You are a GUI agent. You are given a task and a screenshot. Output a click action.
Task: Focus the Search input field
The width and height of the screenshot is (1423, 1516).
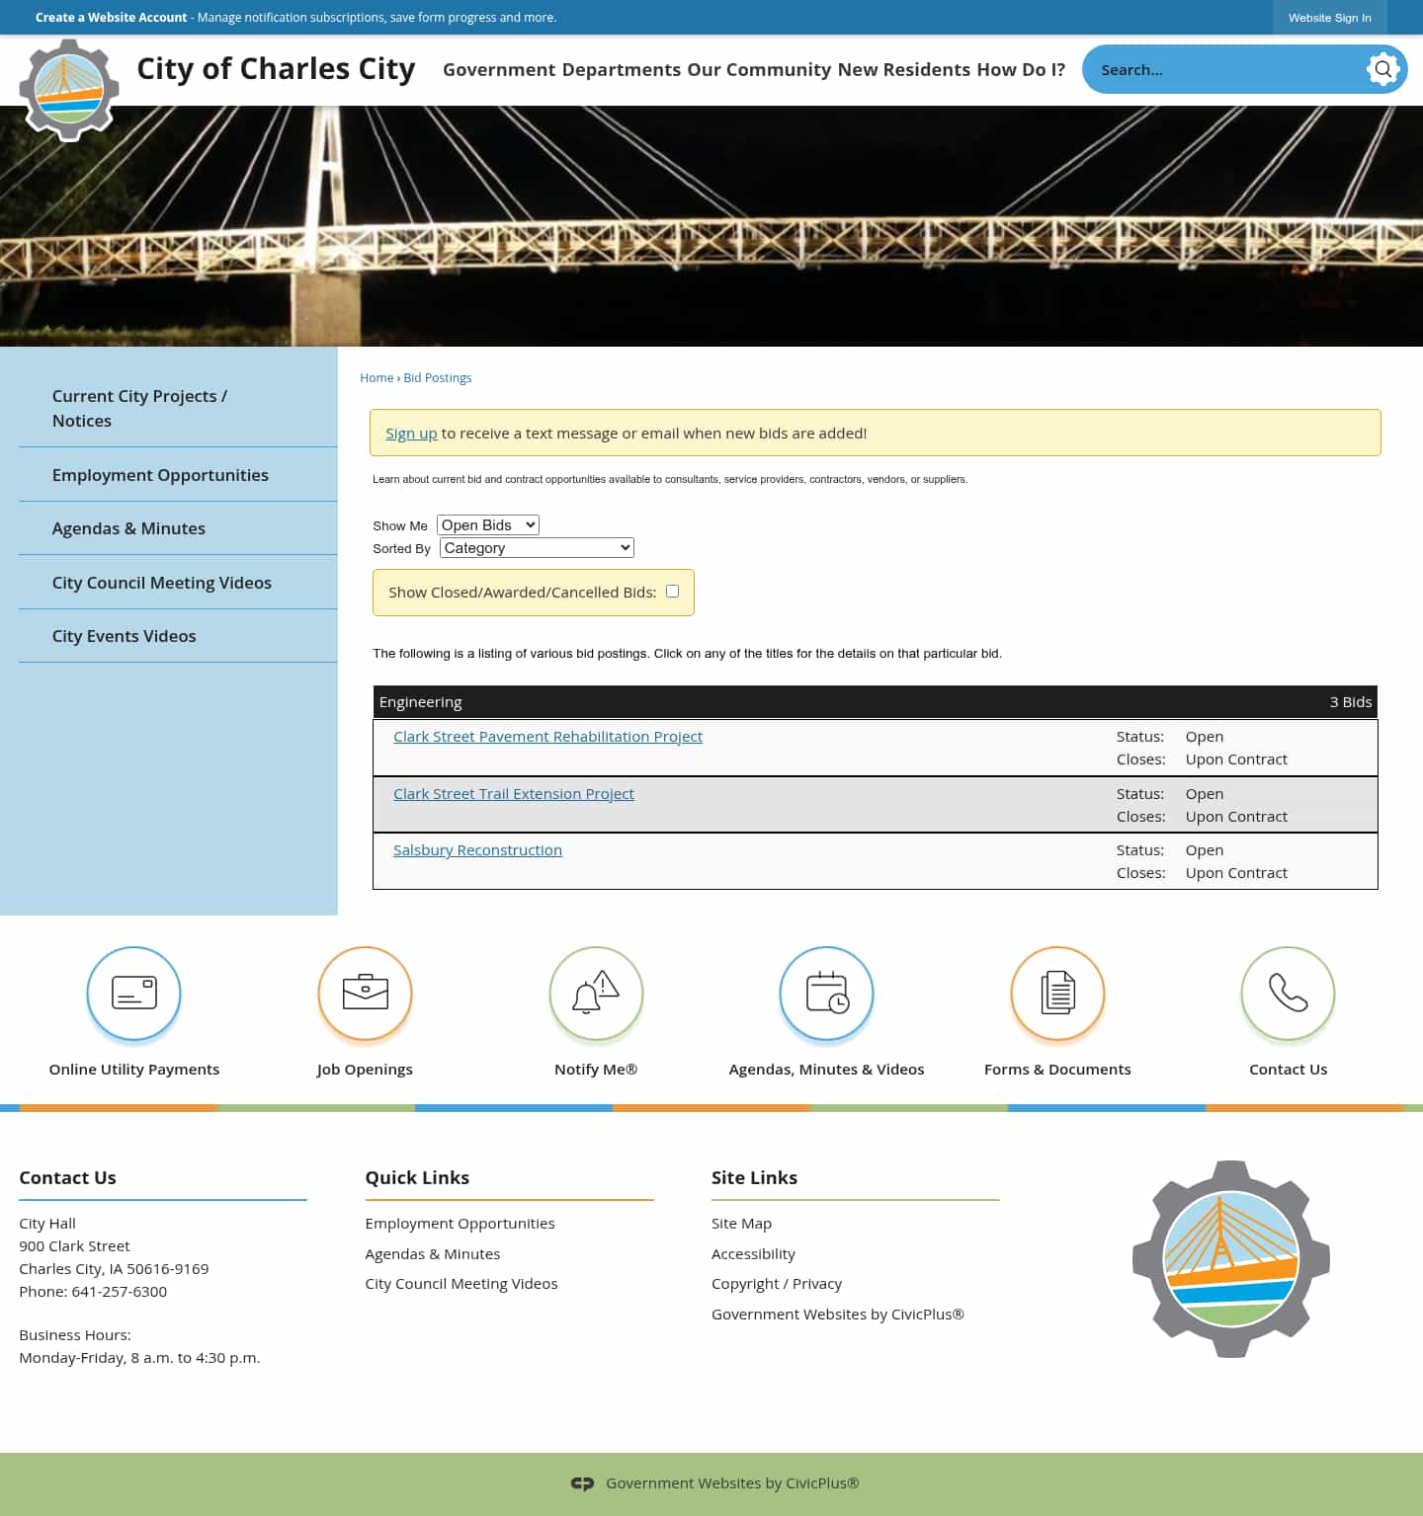click(x=1225, y=69)
